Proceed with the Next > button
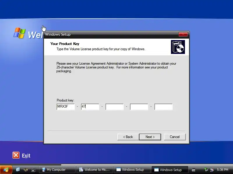The image size is (233, 174). (150, 137)
